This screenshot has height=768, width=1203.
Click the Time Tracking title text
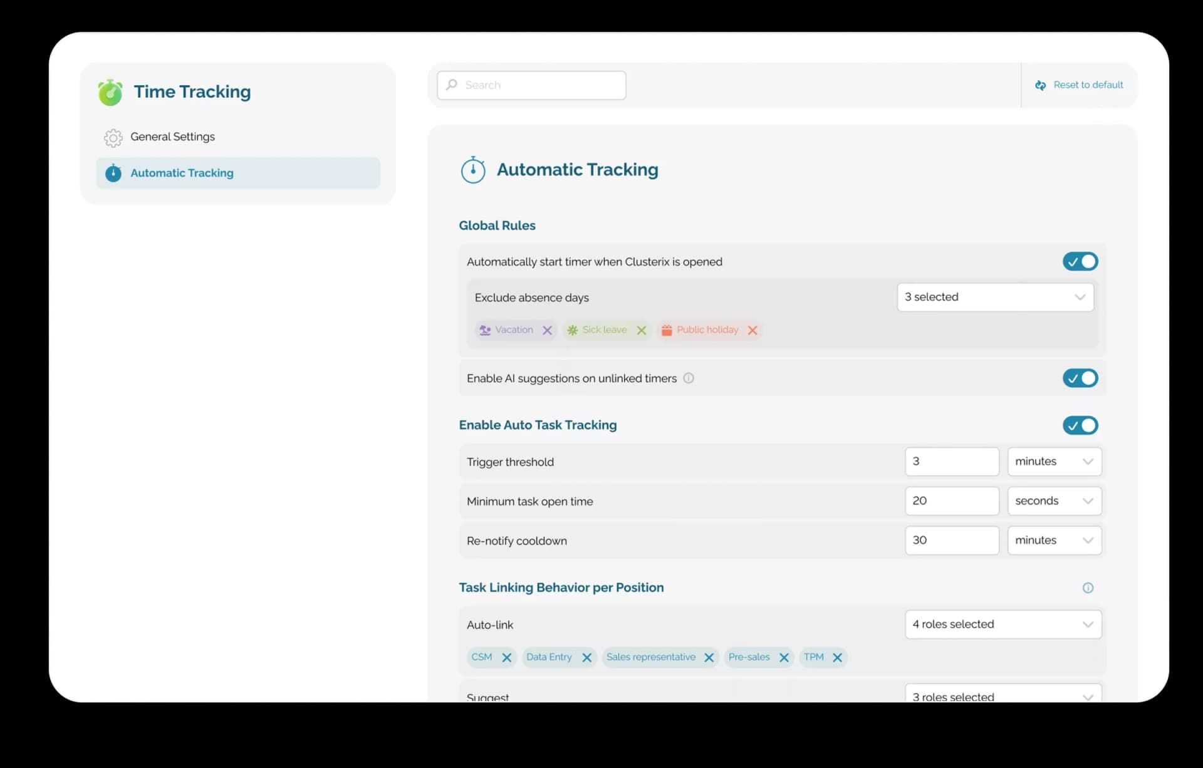tap(192, 92)
